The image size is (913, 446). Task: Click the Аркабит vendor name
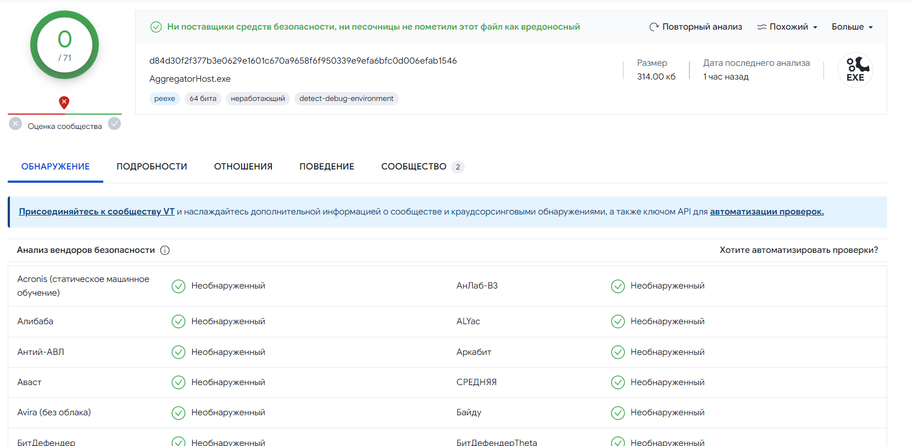pos(474,352)
